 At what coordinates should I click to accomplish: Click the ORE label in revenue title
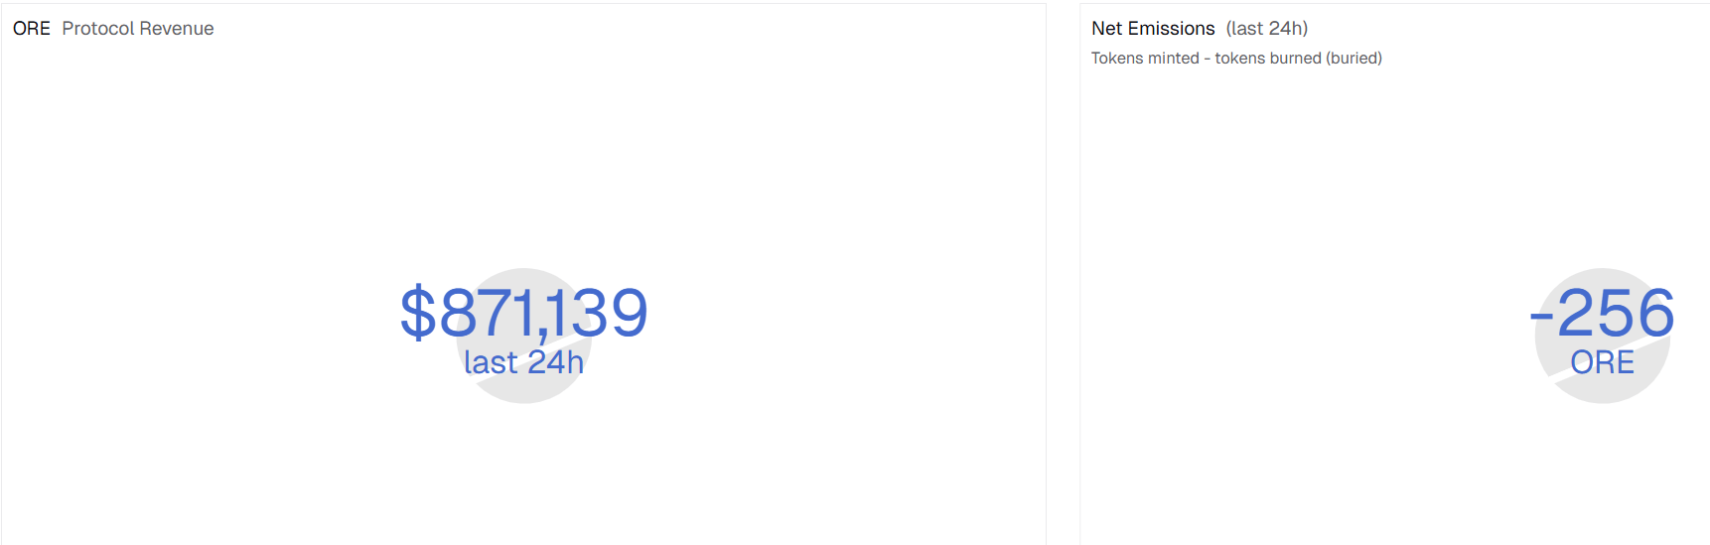click(32, 29)
